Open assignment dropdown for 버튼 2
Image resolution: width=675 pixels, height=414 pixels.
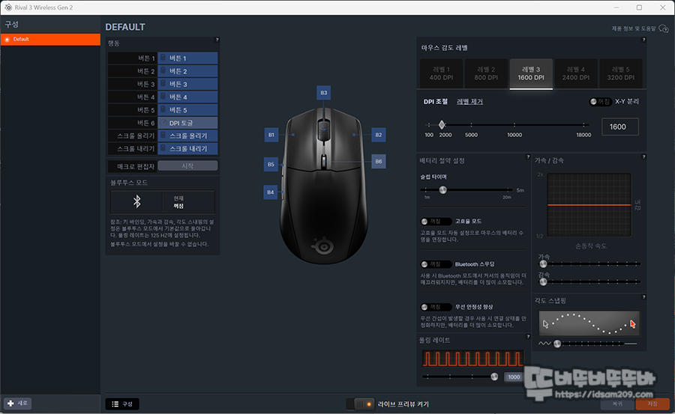187,71
